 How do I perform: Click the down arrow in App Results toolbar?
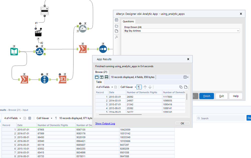tap(150, 87)
